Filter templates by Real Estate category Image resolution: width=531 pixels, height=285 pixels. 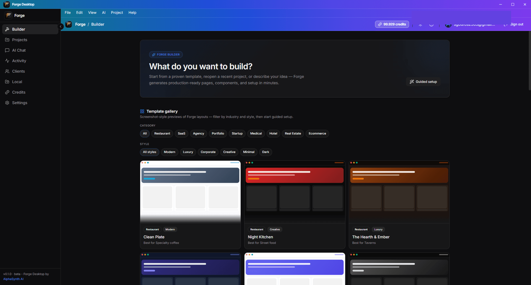tap(293, 134)
